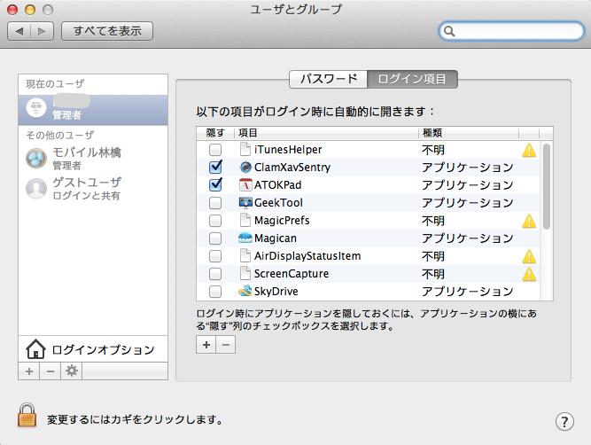Click ログインと共有 under guest user
This screenshot has height=445, width=591.
(86, 196)
